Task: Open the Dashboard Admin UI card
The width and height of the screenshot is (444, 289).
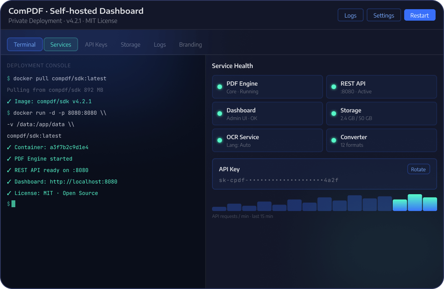Action: click(x=267, y=114)
